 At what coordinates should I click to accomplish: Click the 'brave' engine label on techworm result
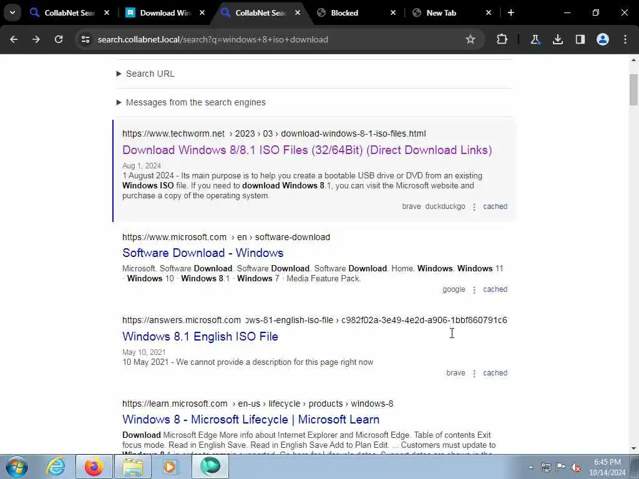point(411,206)
